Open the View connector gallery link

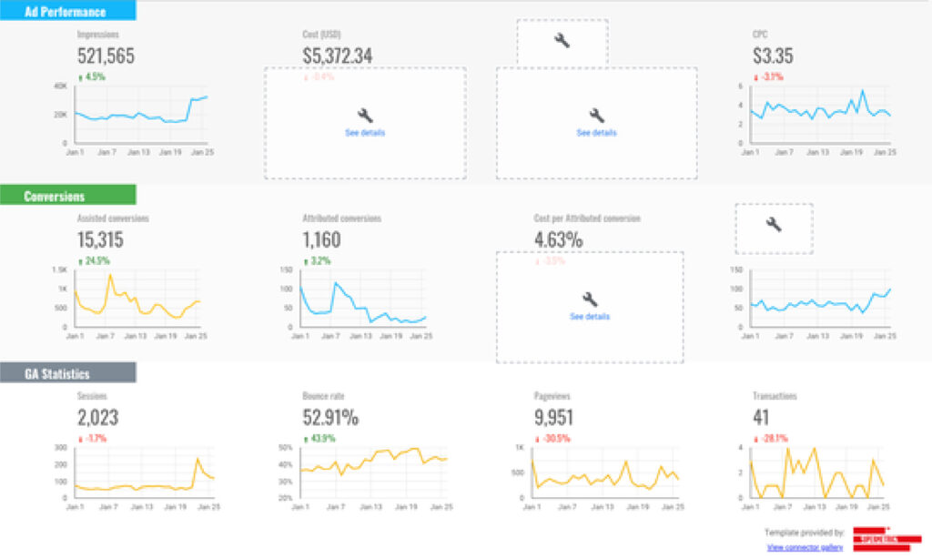tap(804, 547)
